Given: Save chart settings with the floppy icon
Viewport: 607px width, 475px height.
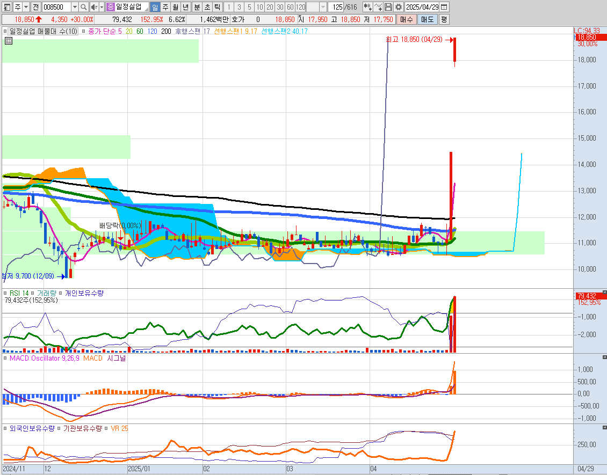Looking at the screenshot, I should [x=388, y=7].
